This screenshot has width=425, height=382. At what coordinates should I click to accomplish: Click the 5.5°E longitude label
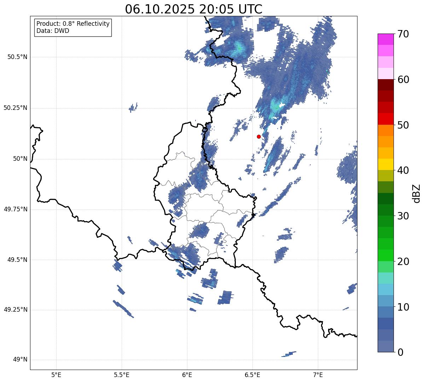click(122, 375)
